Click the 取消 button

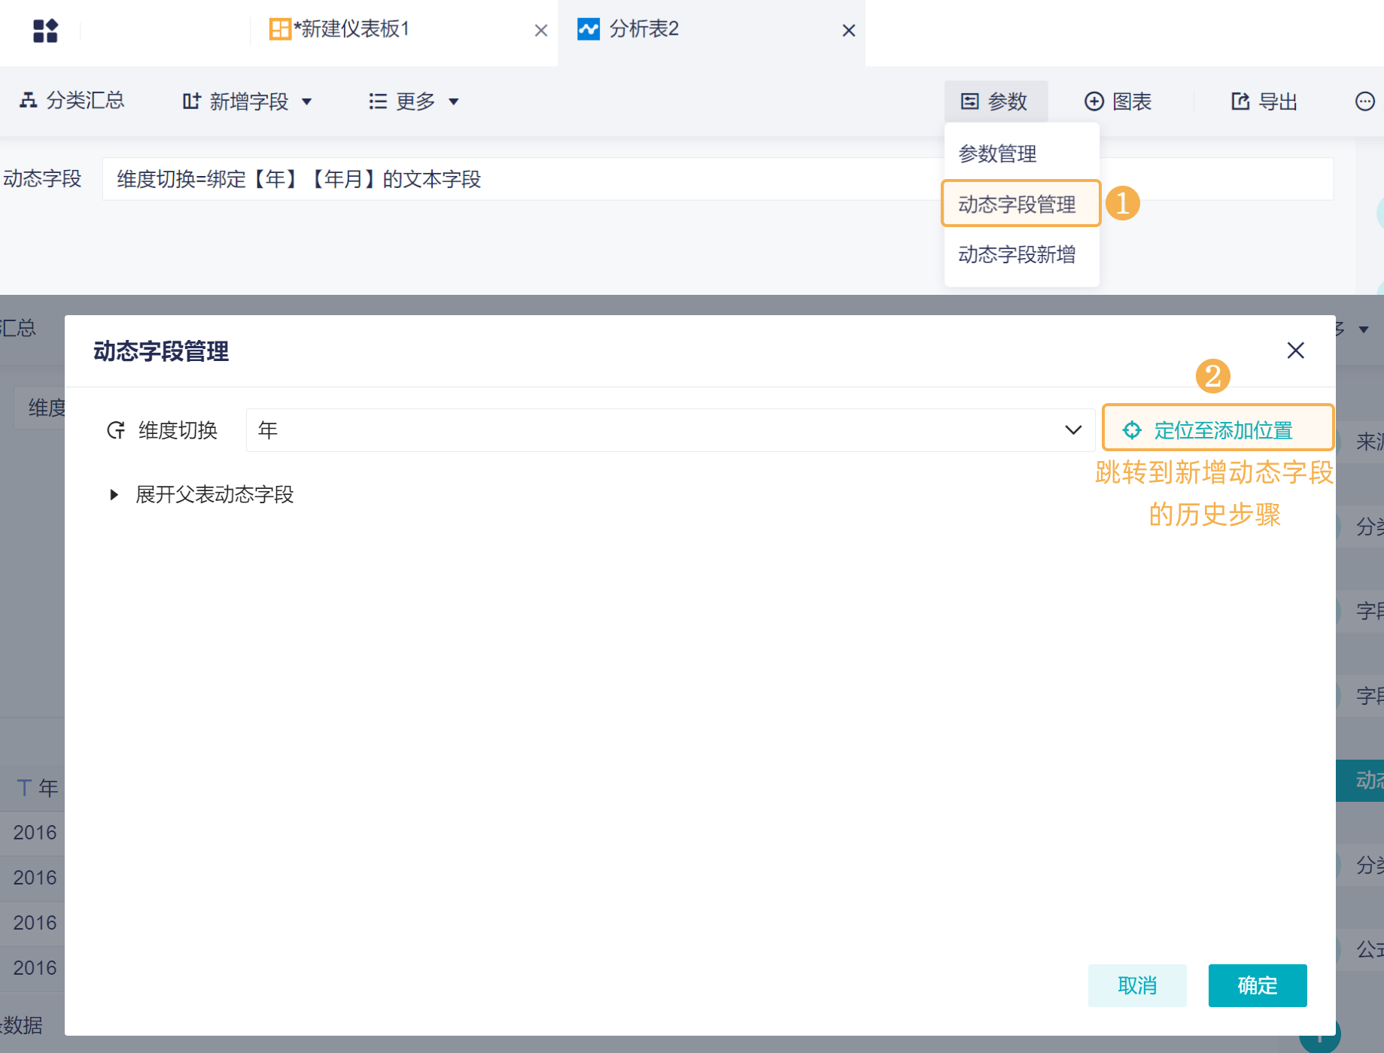[1137, 985]
